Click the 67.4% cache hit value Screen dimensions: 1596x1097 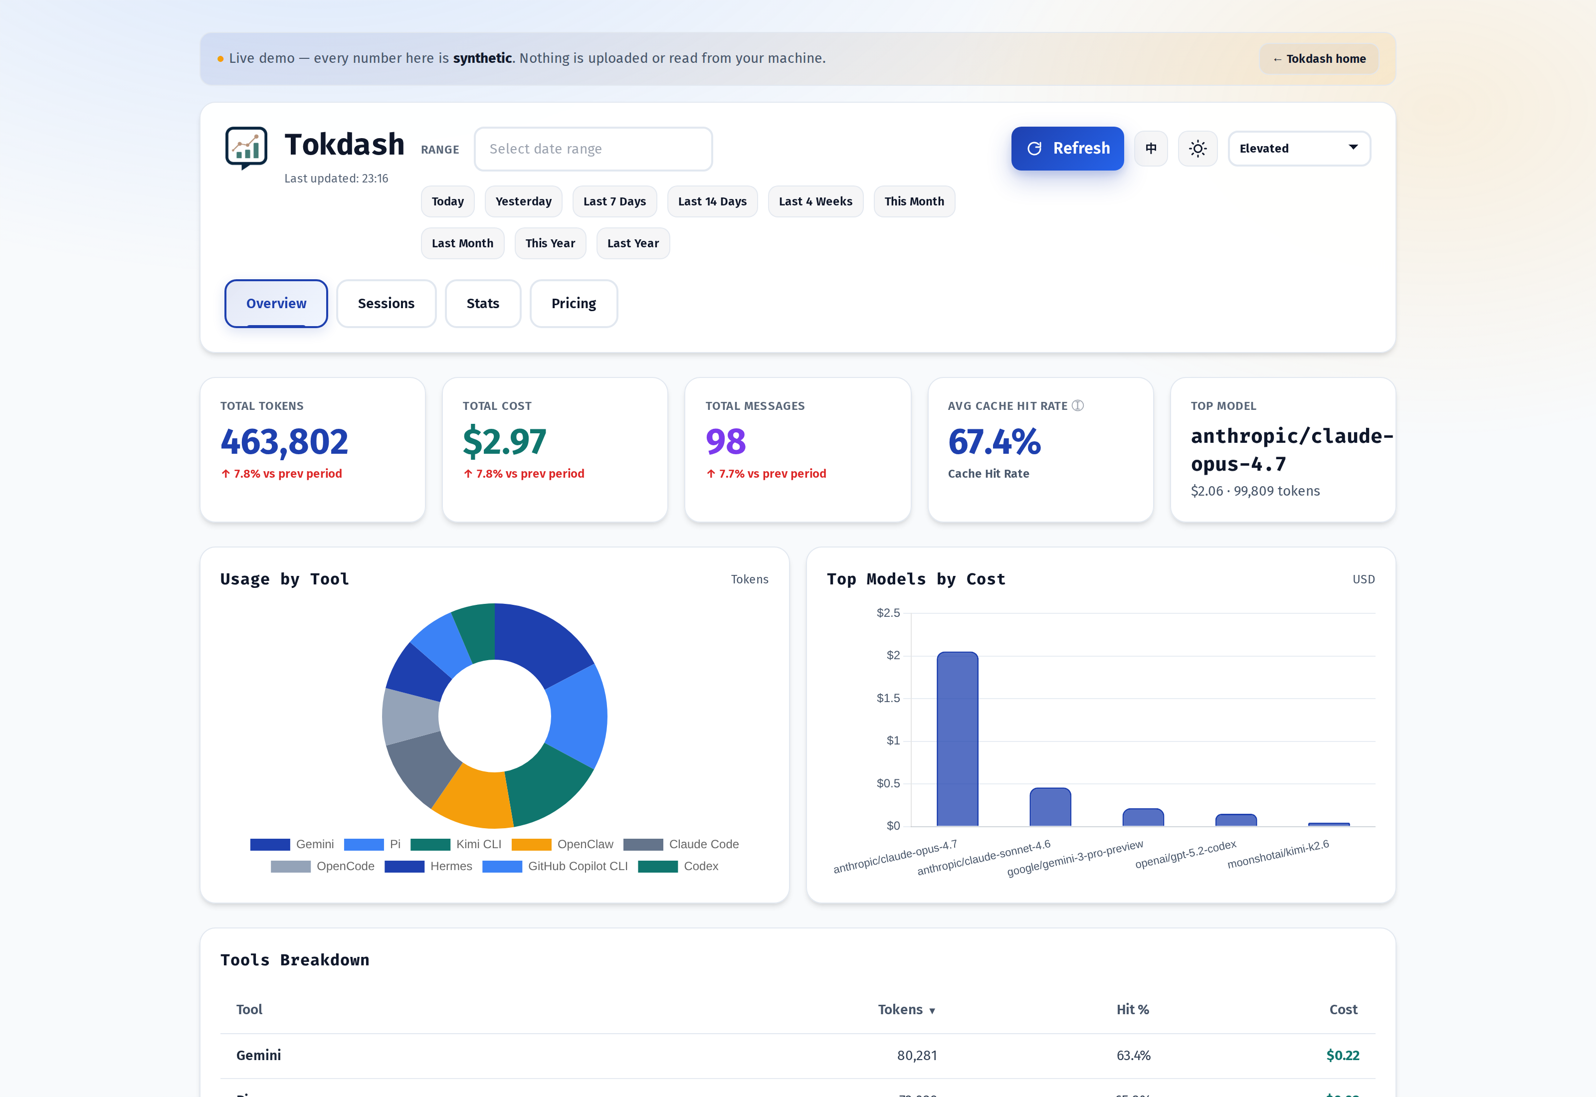pyautogui.click(x=994, y=441)
